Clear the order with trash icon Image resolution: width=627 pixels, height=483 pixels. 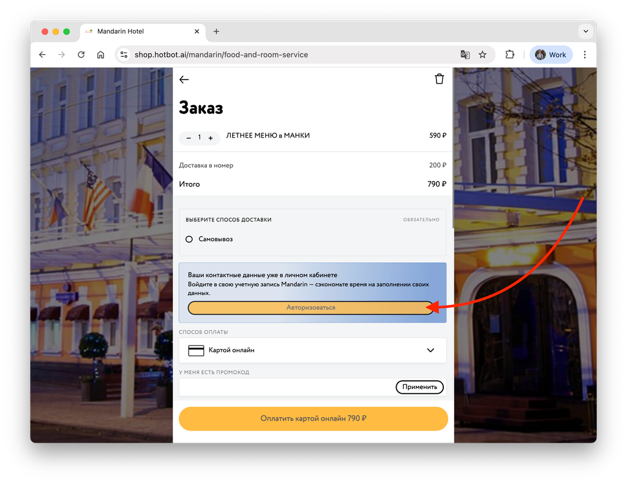point(440,79)
